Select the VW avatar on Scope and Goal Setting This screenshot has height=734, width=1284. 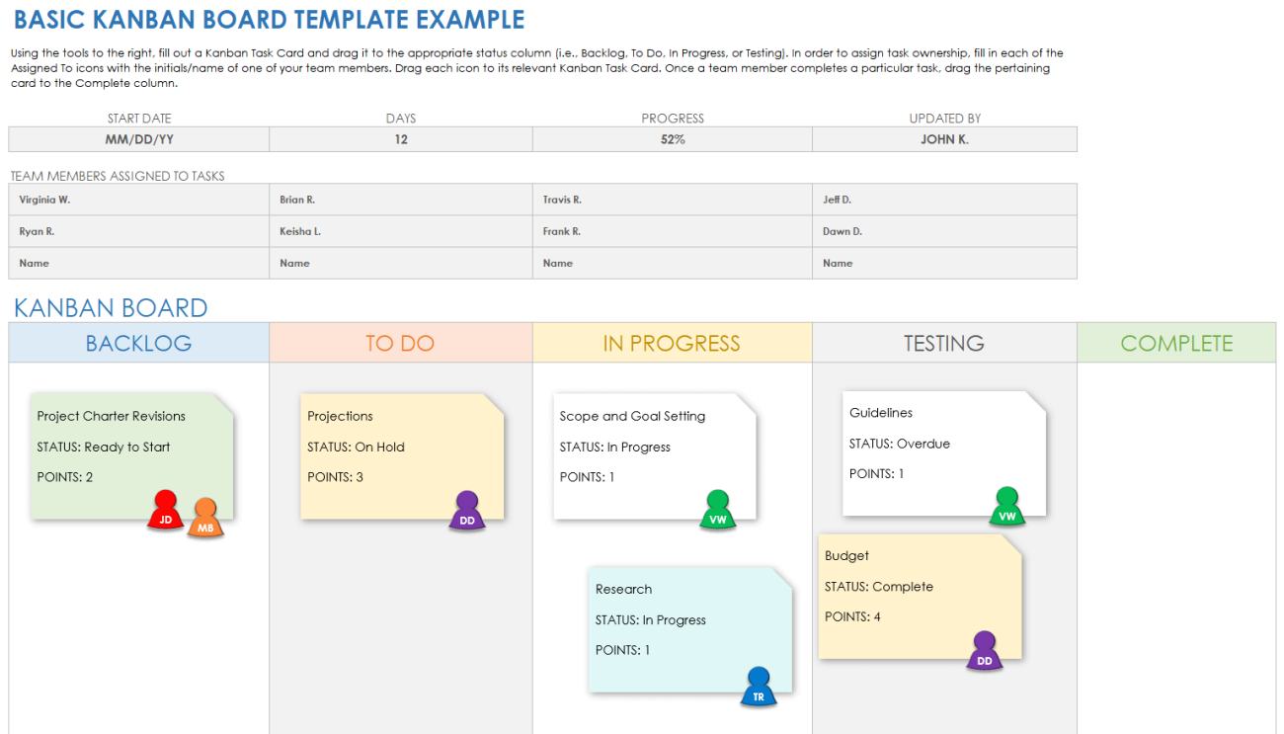(x=718, y=510)
